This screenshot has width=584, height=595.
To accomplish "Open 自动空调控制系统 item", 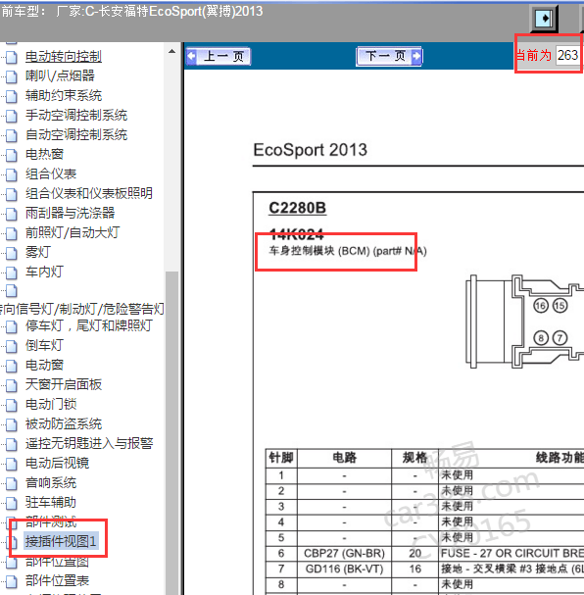I will pos(76,134).
